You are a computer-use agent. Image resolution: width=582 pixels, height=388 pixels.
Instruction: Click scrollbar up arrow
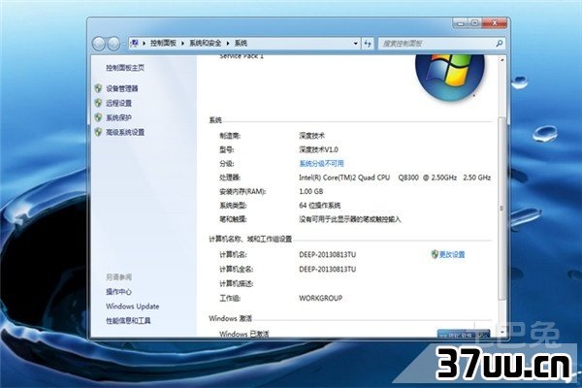(x=501, y=60)
